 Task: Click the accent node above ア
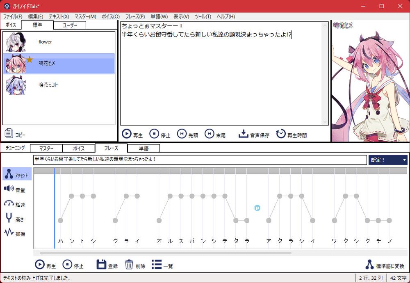(x=269, y=221)
